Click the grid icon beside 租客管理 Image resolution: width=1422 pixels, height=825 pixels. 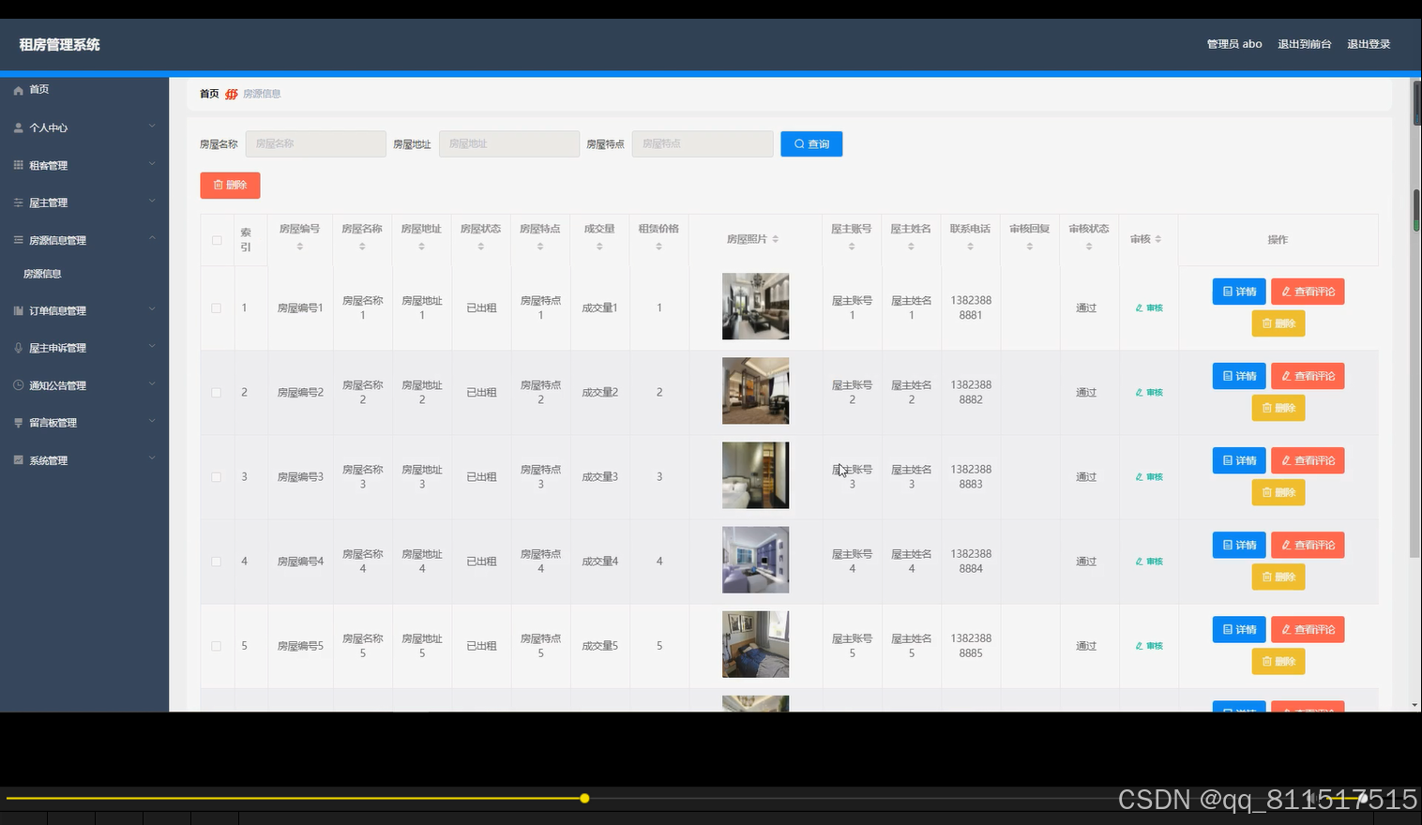coord(18,165)
